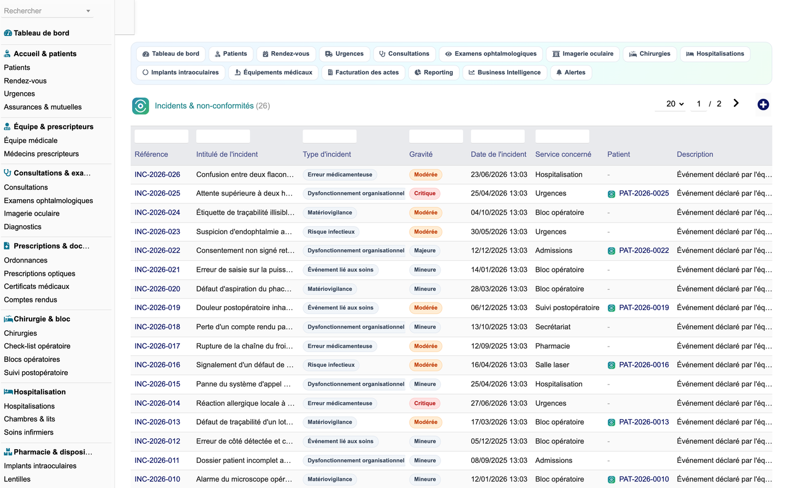Image resolution: width=789 pixels, height=488 pixels.
Task: Switch to Imagerie oculaire top tab
Action: (x=583, y=54)
